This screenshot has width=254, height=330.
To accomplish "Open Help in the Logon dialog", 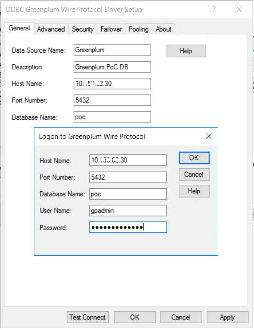I will pyautogui.click(x=194, y=191).
